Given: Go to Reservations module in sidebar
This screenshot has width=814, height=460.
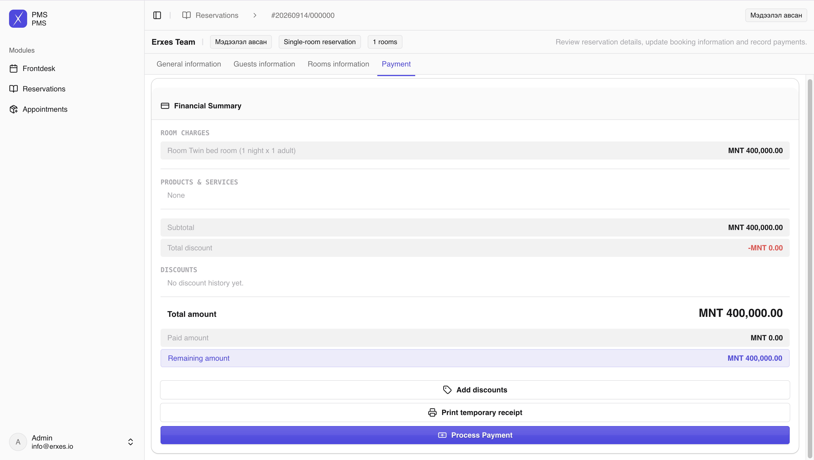Looking at the screenshot, I should pos(44,89).
